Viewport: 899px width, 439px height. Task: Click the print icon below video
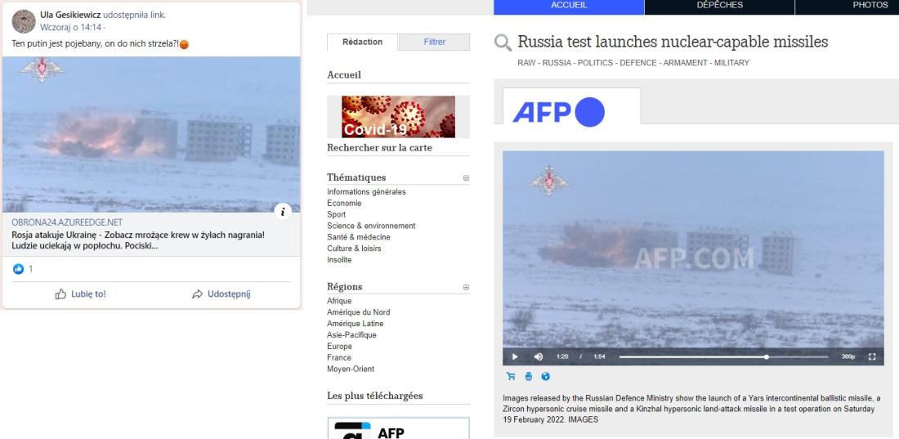tap(528, 376)
